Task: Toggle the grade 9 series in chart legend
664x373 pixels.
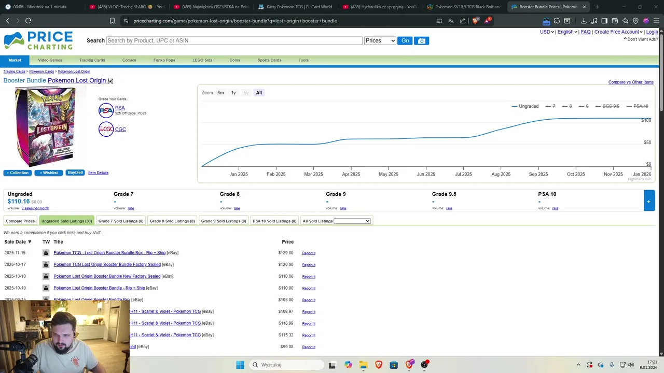Action: point(584,106)
